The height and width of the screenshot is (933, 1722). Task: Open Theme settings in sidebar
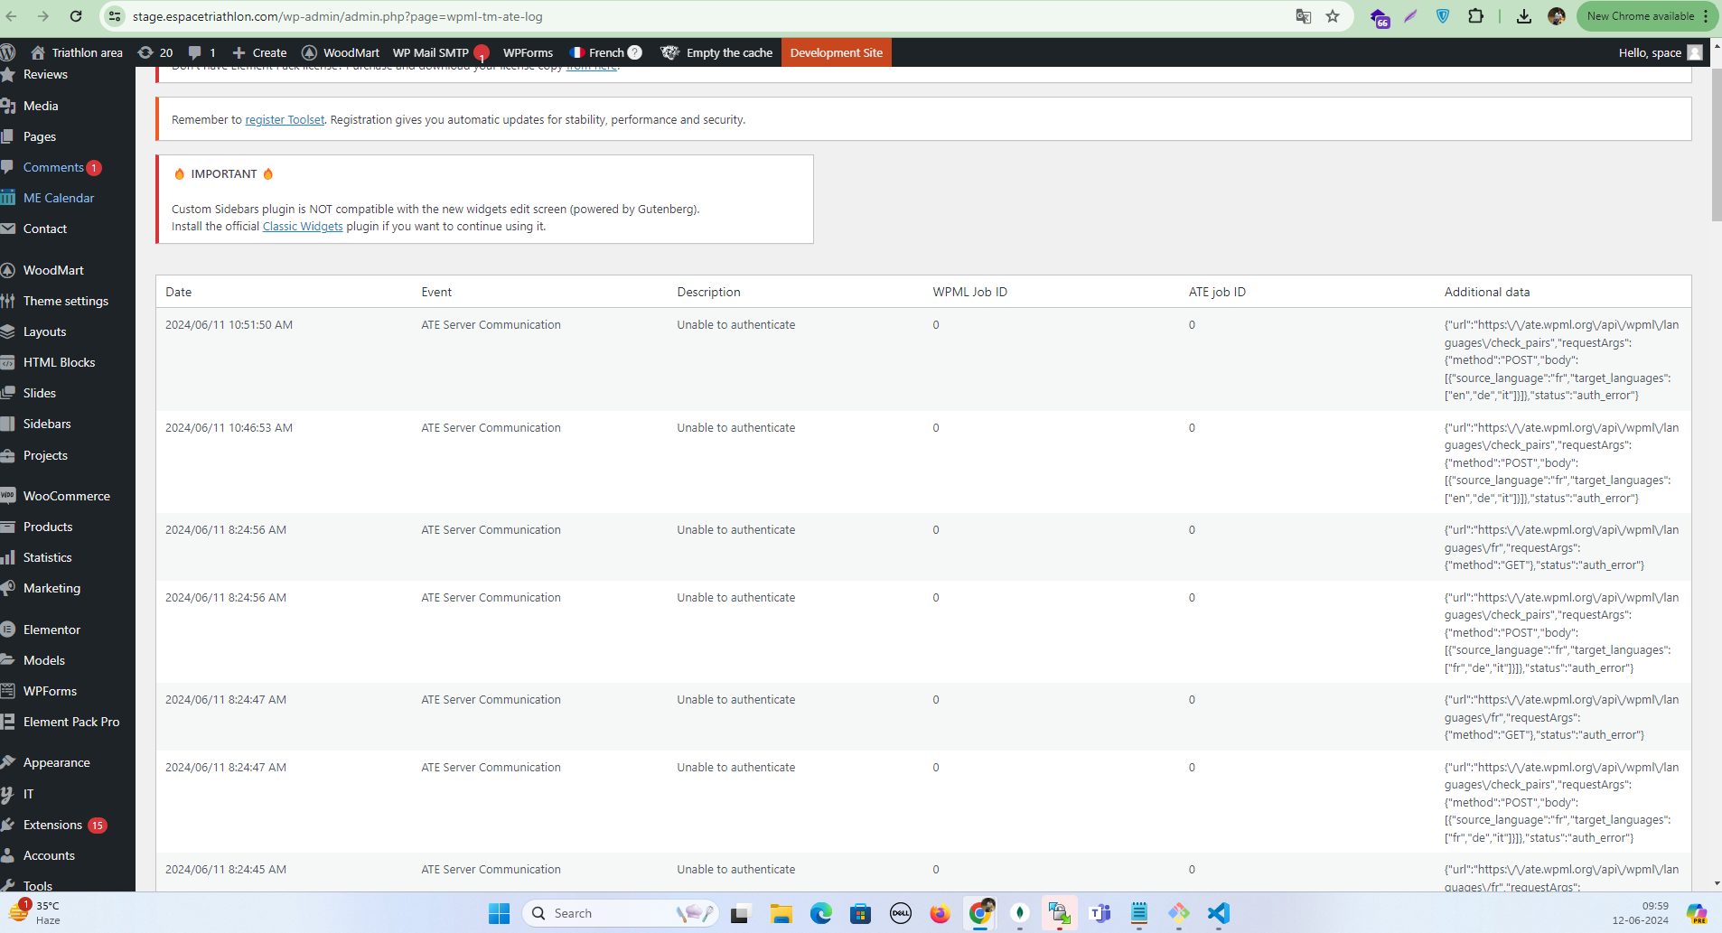(x=66, y=301)
